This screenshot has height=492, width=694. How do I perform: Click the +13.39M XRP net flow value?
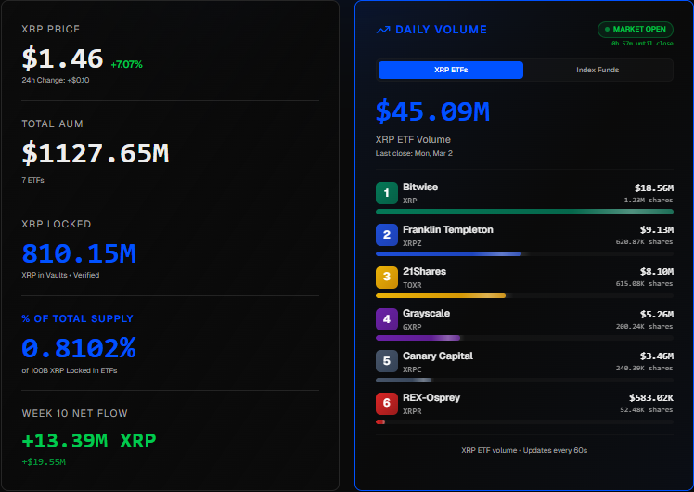[x=89, y=440]
